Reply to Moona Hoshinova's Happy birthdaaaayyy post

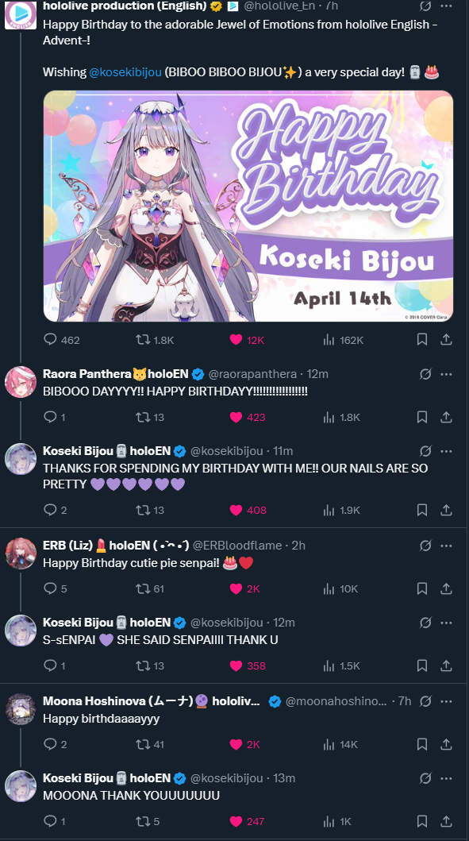[56, 744]
